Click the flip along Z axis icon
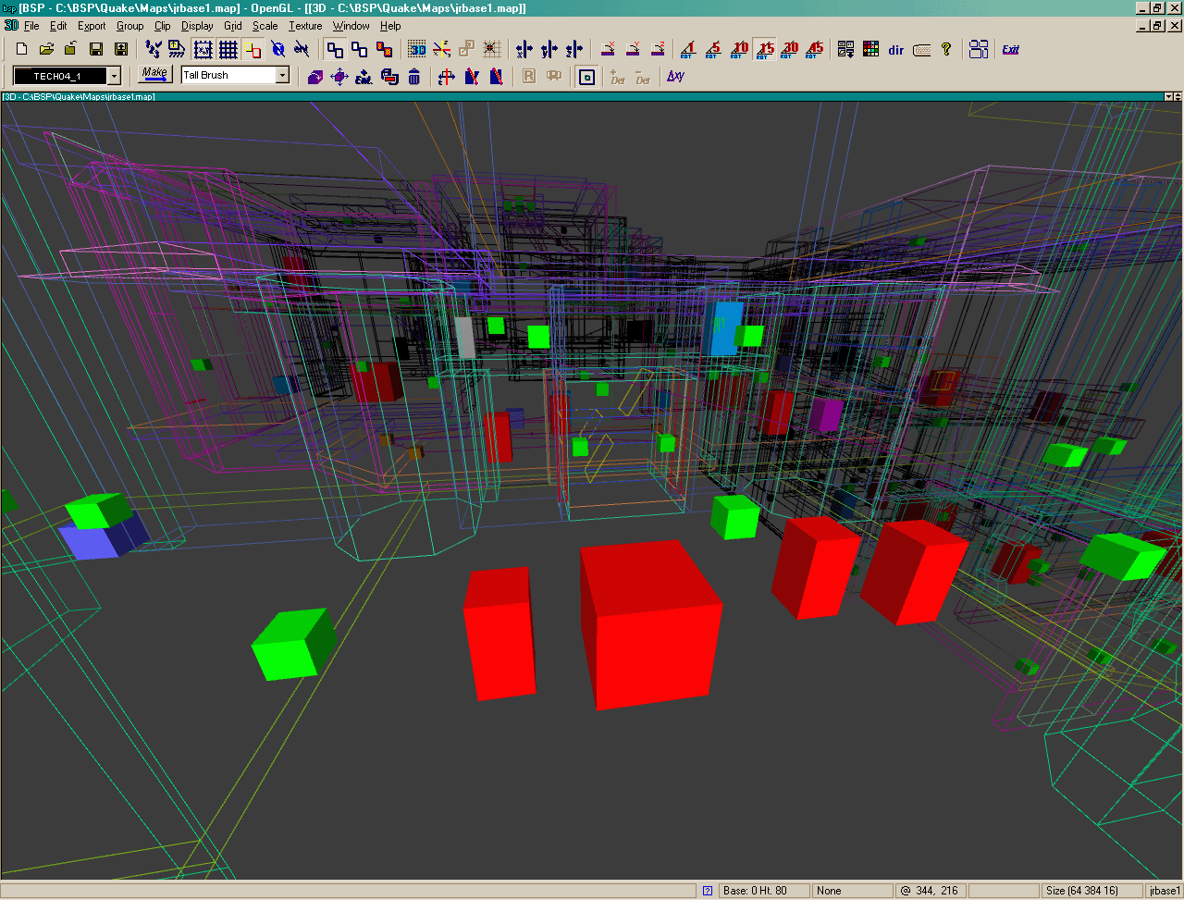1184x900 pixels. tap(574, 49)
